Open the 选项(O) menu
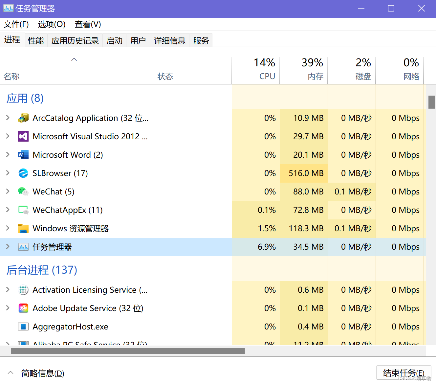436x384 pixels. tap(52, 24)
